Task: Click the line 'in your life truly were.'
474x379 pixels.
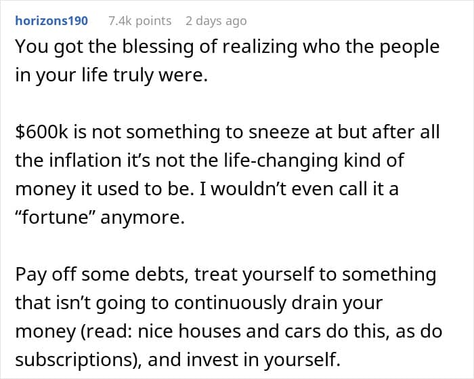Action: tap(111, 76)
